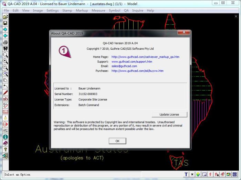Select the Pan hand tool
Screen dimensions: 241x180
(x=6, y=80)
